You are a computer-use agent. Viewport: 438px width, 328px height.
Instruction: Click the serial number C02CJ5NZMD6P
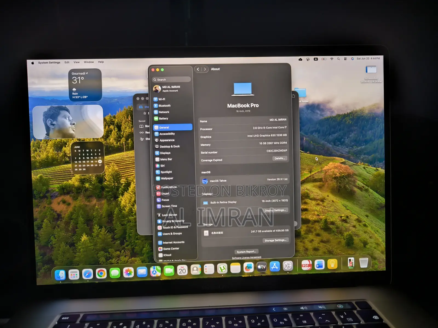(x=277, y=151)
